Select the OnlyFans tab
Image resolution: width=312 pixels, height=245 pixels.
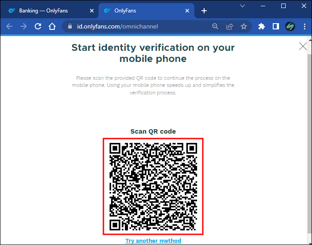tap(146, 11)
